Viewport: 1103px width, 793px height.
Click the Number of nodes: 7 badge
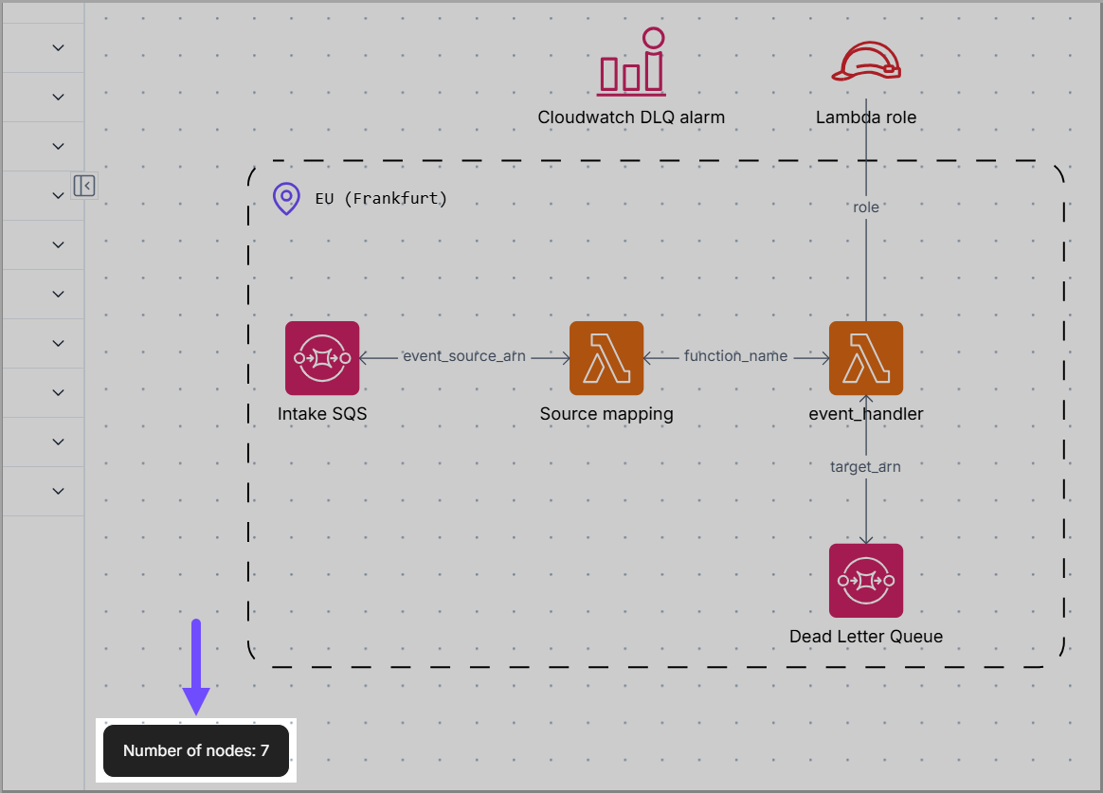pos(196,750)
